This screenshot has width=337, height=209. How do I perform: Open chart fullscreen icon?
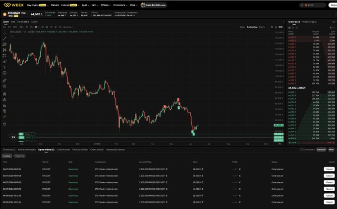pyautogui.click(x=272, y=27)
